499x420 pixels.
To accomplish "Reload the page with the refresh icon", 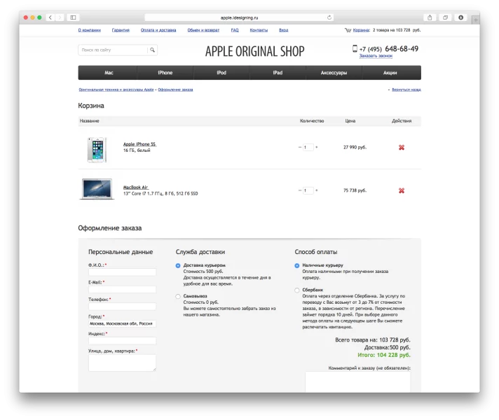I will [x=329, y=17].
